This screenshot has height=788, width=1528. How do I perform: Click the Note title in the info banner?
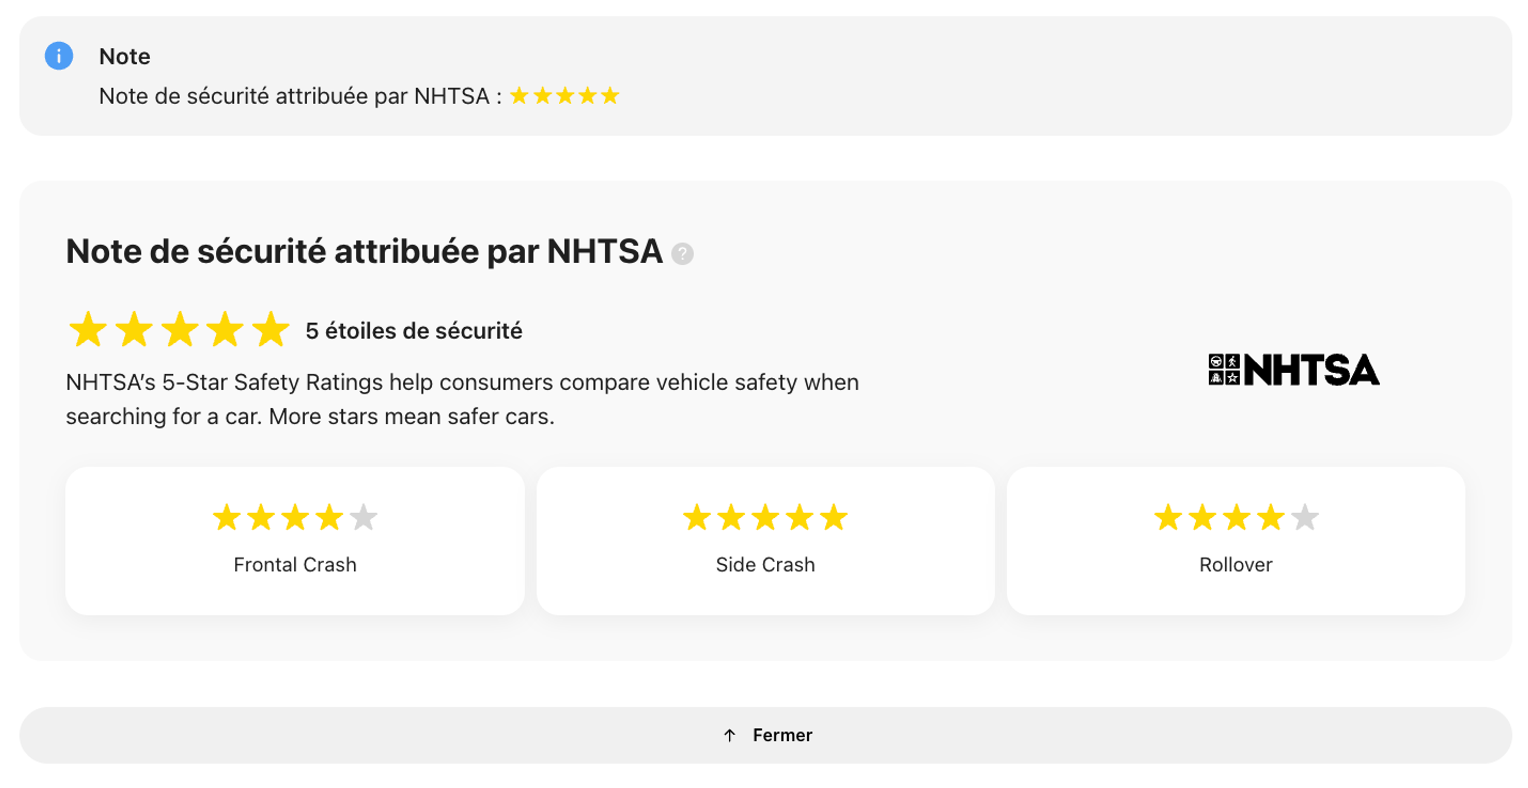[125, 57]
